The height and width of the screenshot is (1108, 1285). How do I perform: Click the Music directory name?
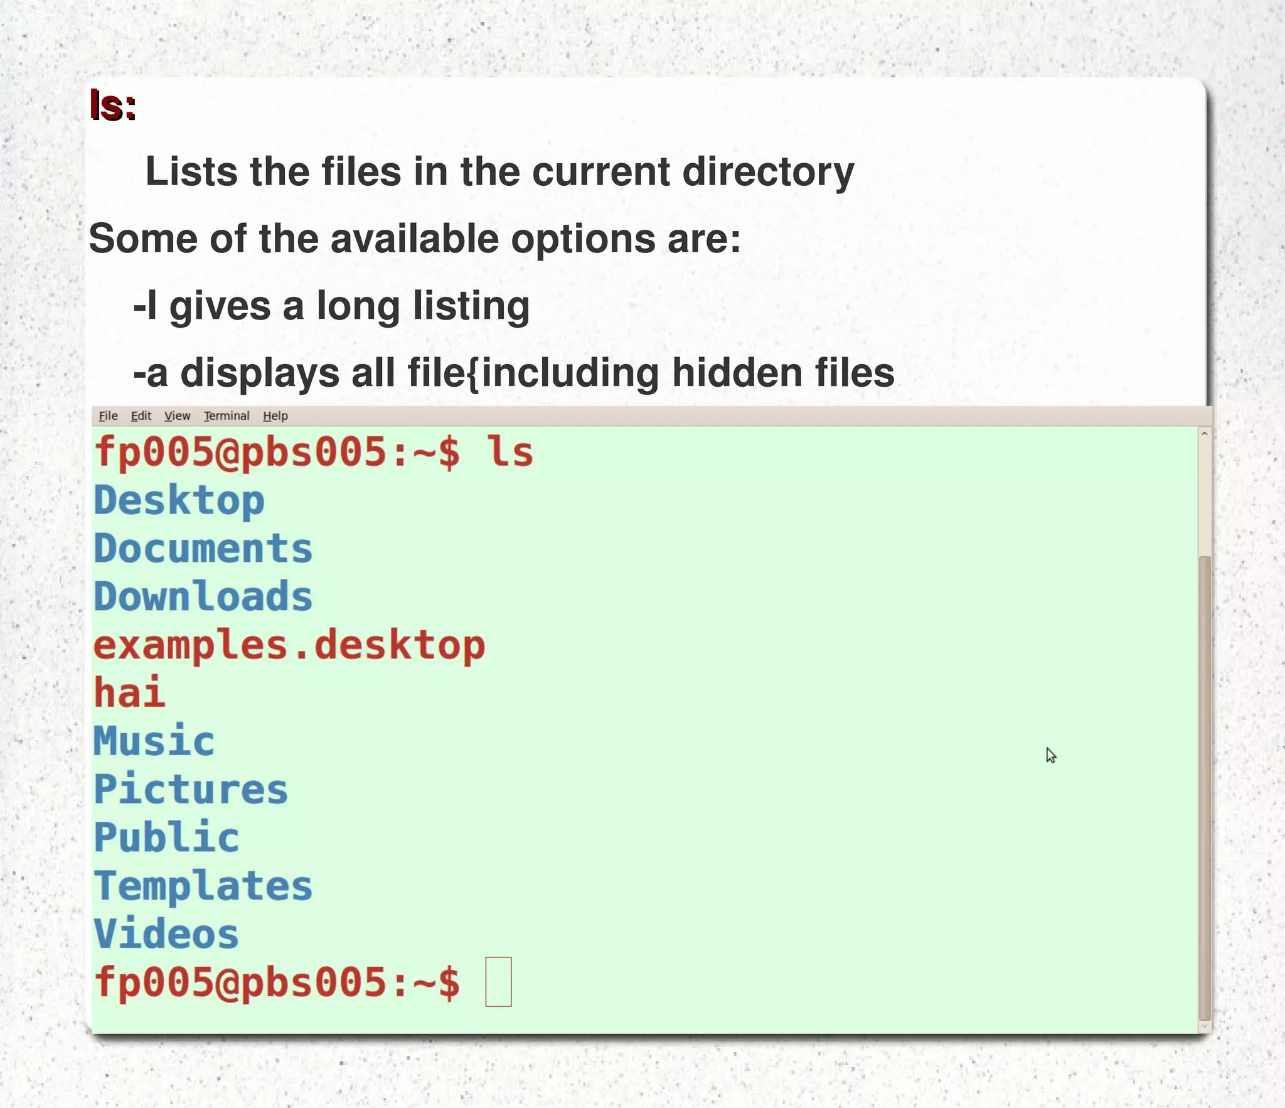pyautogui.click(x=154, y=741)
